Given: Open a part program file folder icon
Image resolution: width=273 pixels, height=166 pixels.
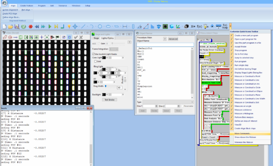Looking at the screenshot, I should (10, 26).
